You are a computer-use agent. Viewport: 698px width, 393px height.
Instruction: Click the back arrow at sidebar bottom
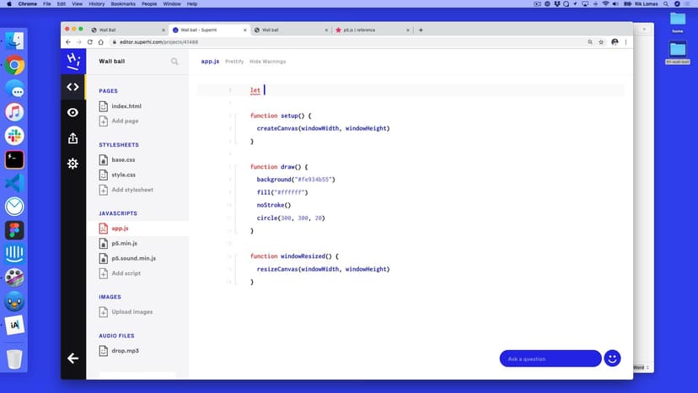[x=72, y=358]
